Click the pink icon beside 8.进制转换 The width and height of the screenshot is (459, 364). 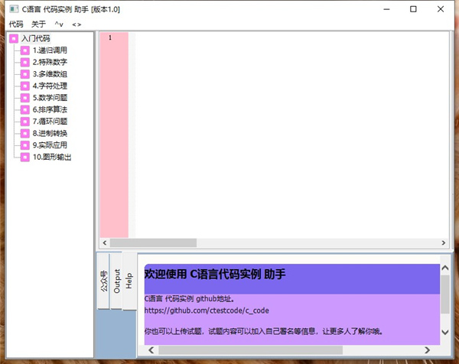coord(25,133)
